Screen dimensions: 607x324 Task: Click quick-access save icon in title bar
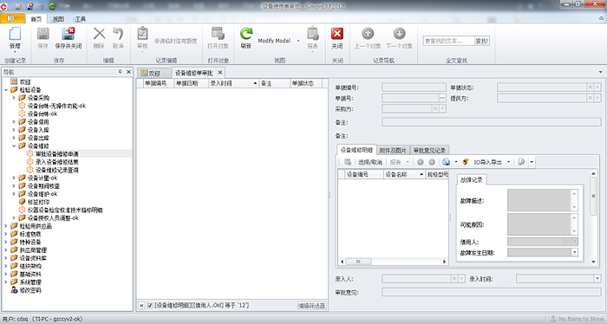(18, 6)
